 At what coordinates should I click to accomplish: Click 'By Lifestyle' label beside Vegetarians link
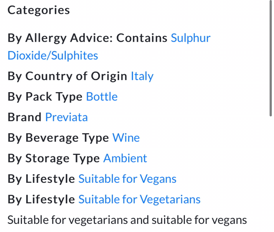click(x=41, y=200)
